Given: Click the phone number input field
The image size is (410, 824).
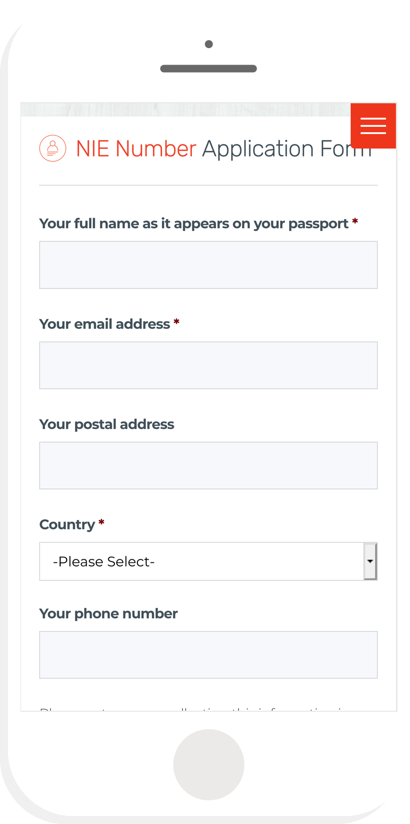Looking at the screenshot, I should coord(209,655).
